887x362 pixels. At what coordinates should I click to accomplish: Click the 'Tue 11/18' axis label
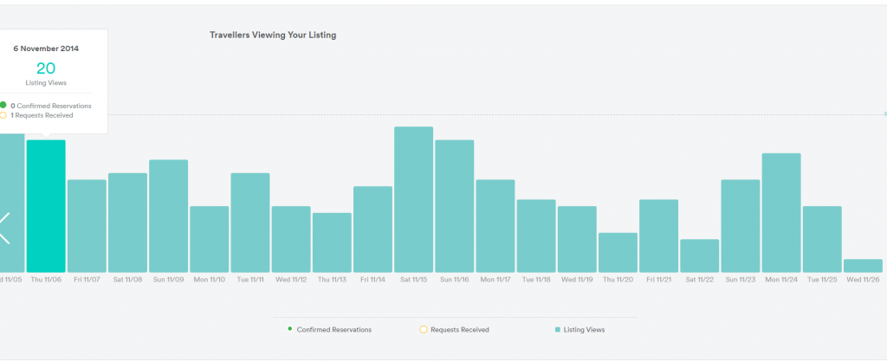pyautogui.click(x=536, y=280)
